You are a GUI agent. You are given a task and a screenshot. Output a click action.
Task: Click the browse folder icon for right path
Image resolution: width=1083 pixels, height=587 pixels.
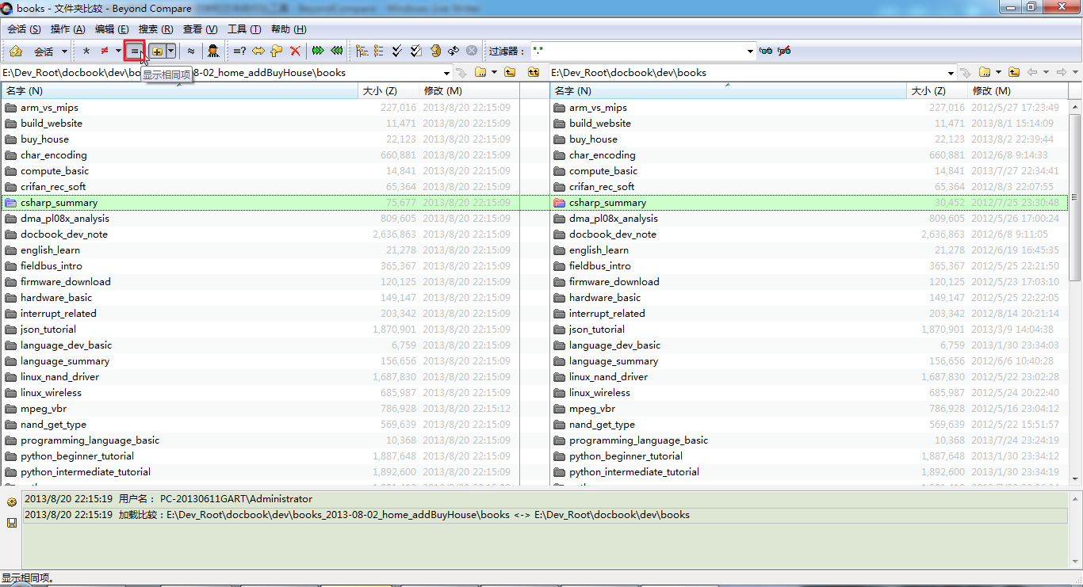(x=985, y=72)
